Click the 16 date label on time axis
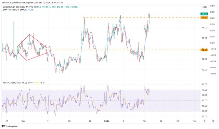 pyautogui.click(x=144, y=121)
